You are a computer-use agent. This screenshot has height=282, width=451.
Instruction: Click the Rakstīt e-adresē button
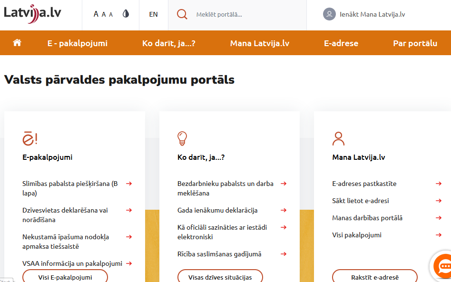[374, 276]
